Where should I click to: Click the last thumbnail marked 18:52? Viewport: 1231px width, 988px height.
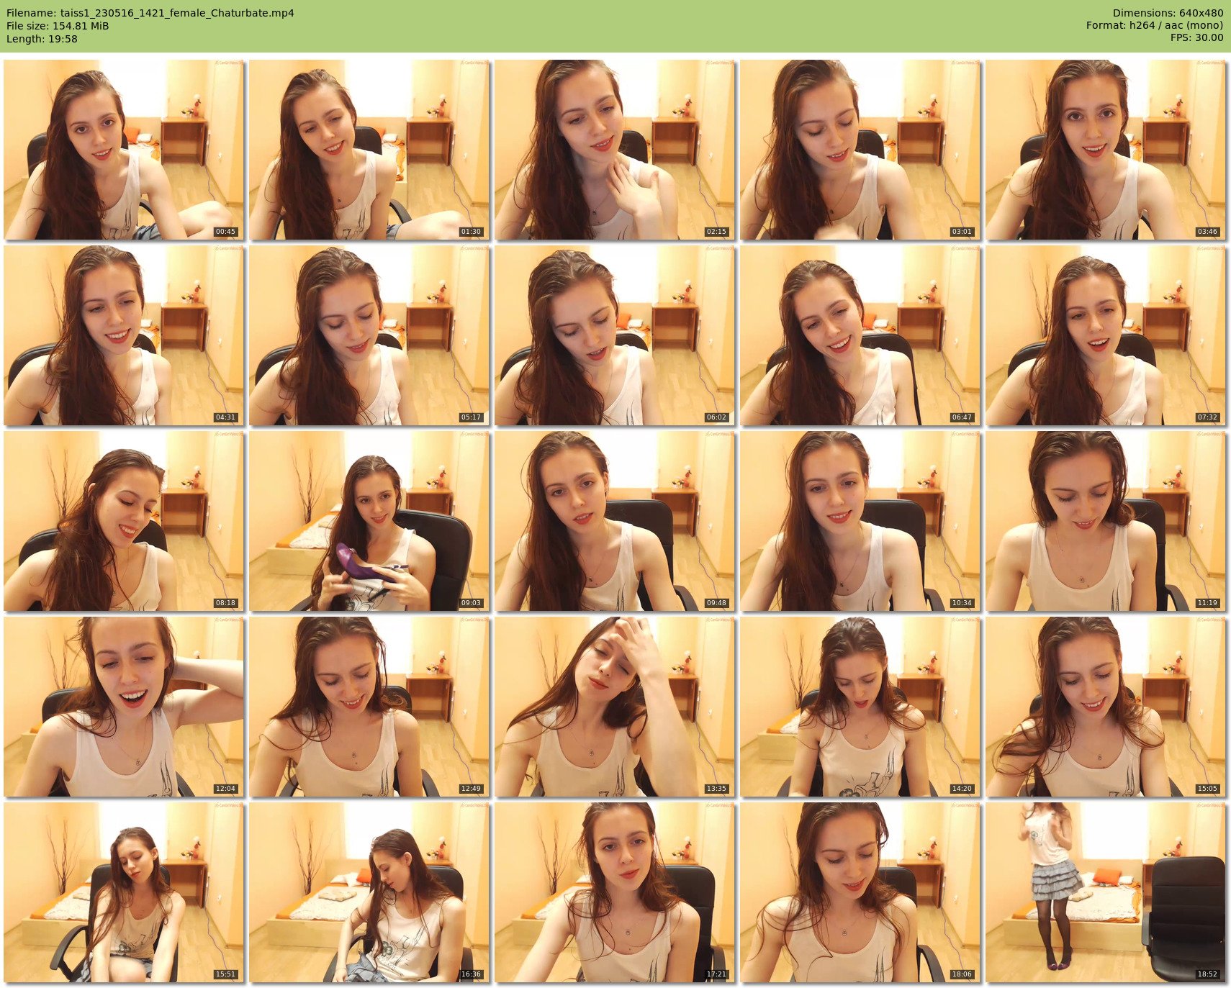point(1105,892)
